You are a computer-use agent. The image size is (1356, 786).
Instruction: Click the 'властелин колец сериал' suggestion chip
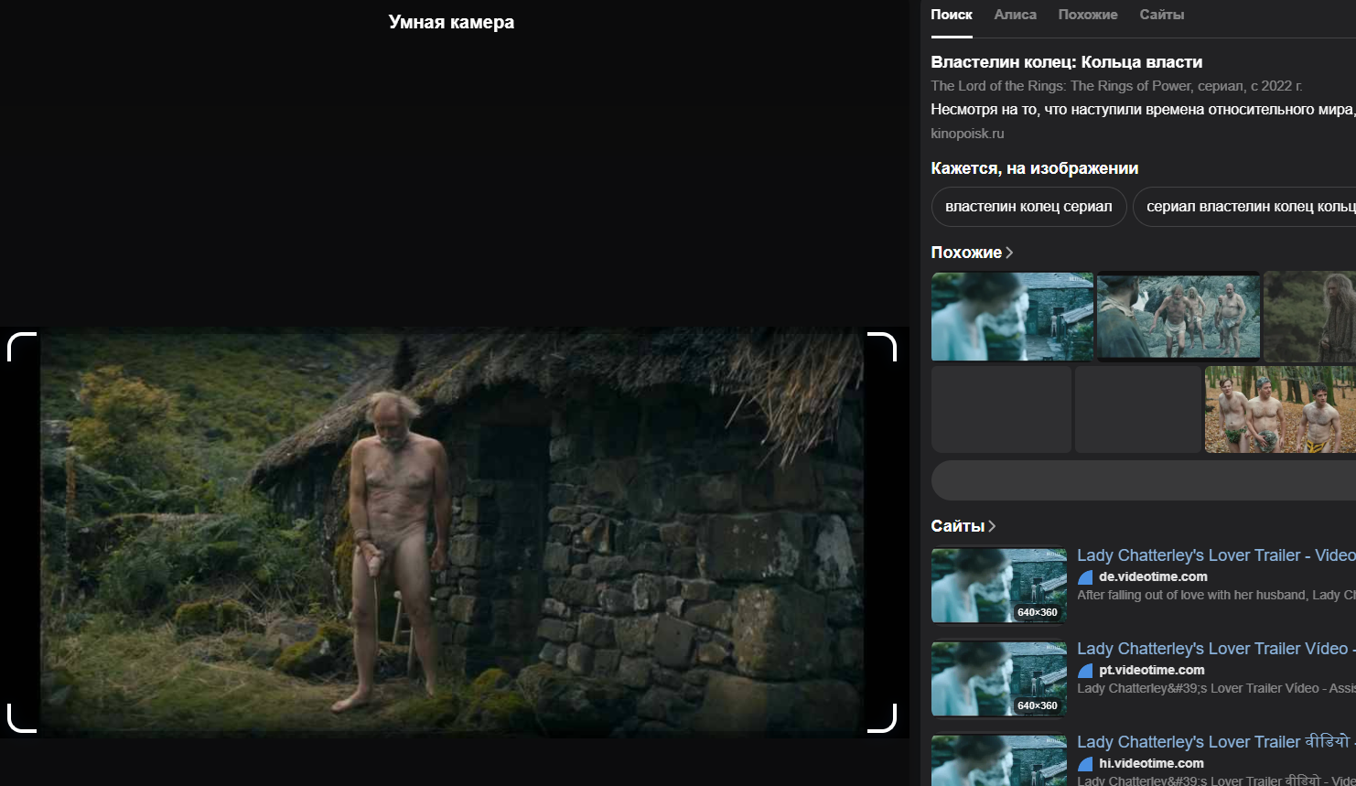click(x=1028, y=207)
